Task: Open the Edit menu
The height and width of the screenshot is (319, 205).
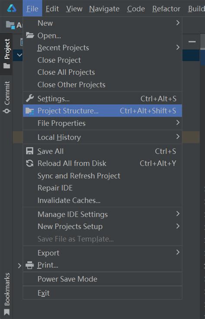Action: 52,9
